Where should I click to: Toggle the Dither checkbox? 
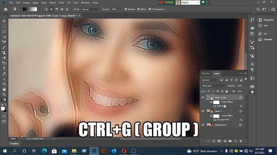138,9
